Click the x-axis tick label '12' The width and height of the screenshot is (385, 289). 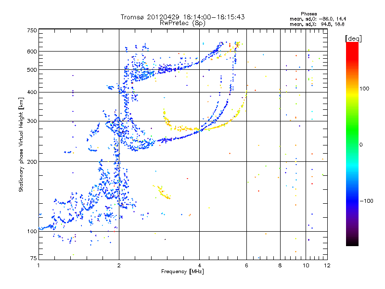click(327, 265)
